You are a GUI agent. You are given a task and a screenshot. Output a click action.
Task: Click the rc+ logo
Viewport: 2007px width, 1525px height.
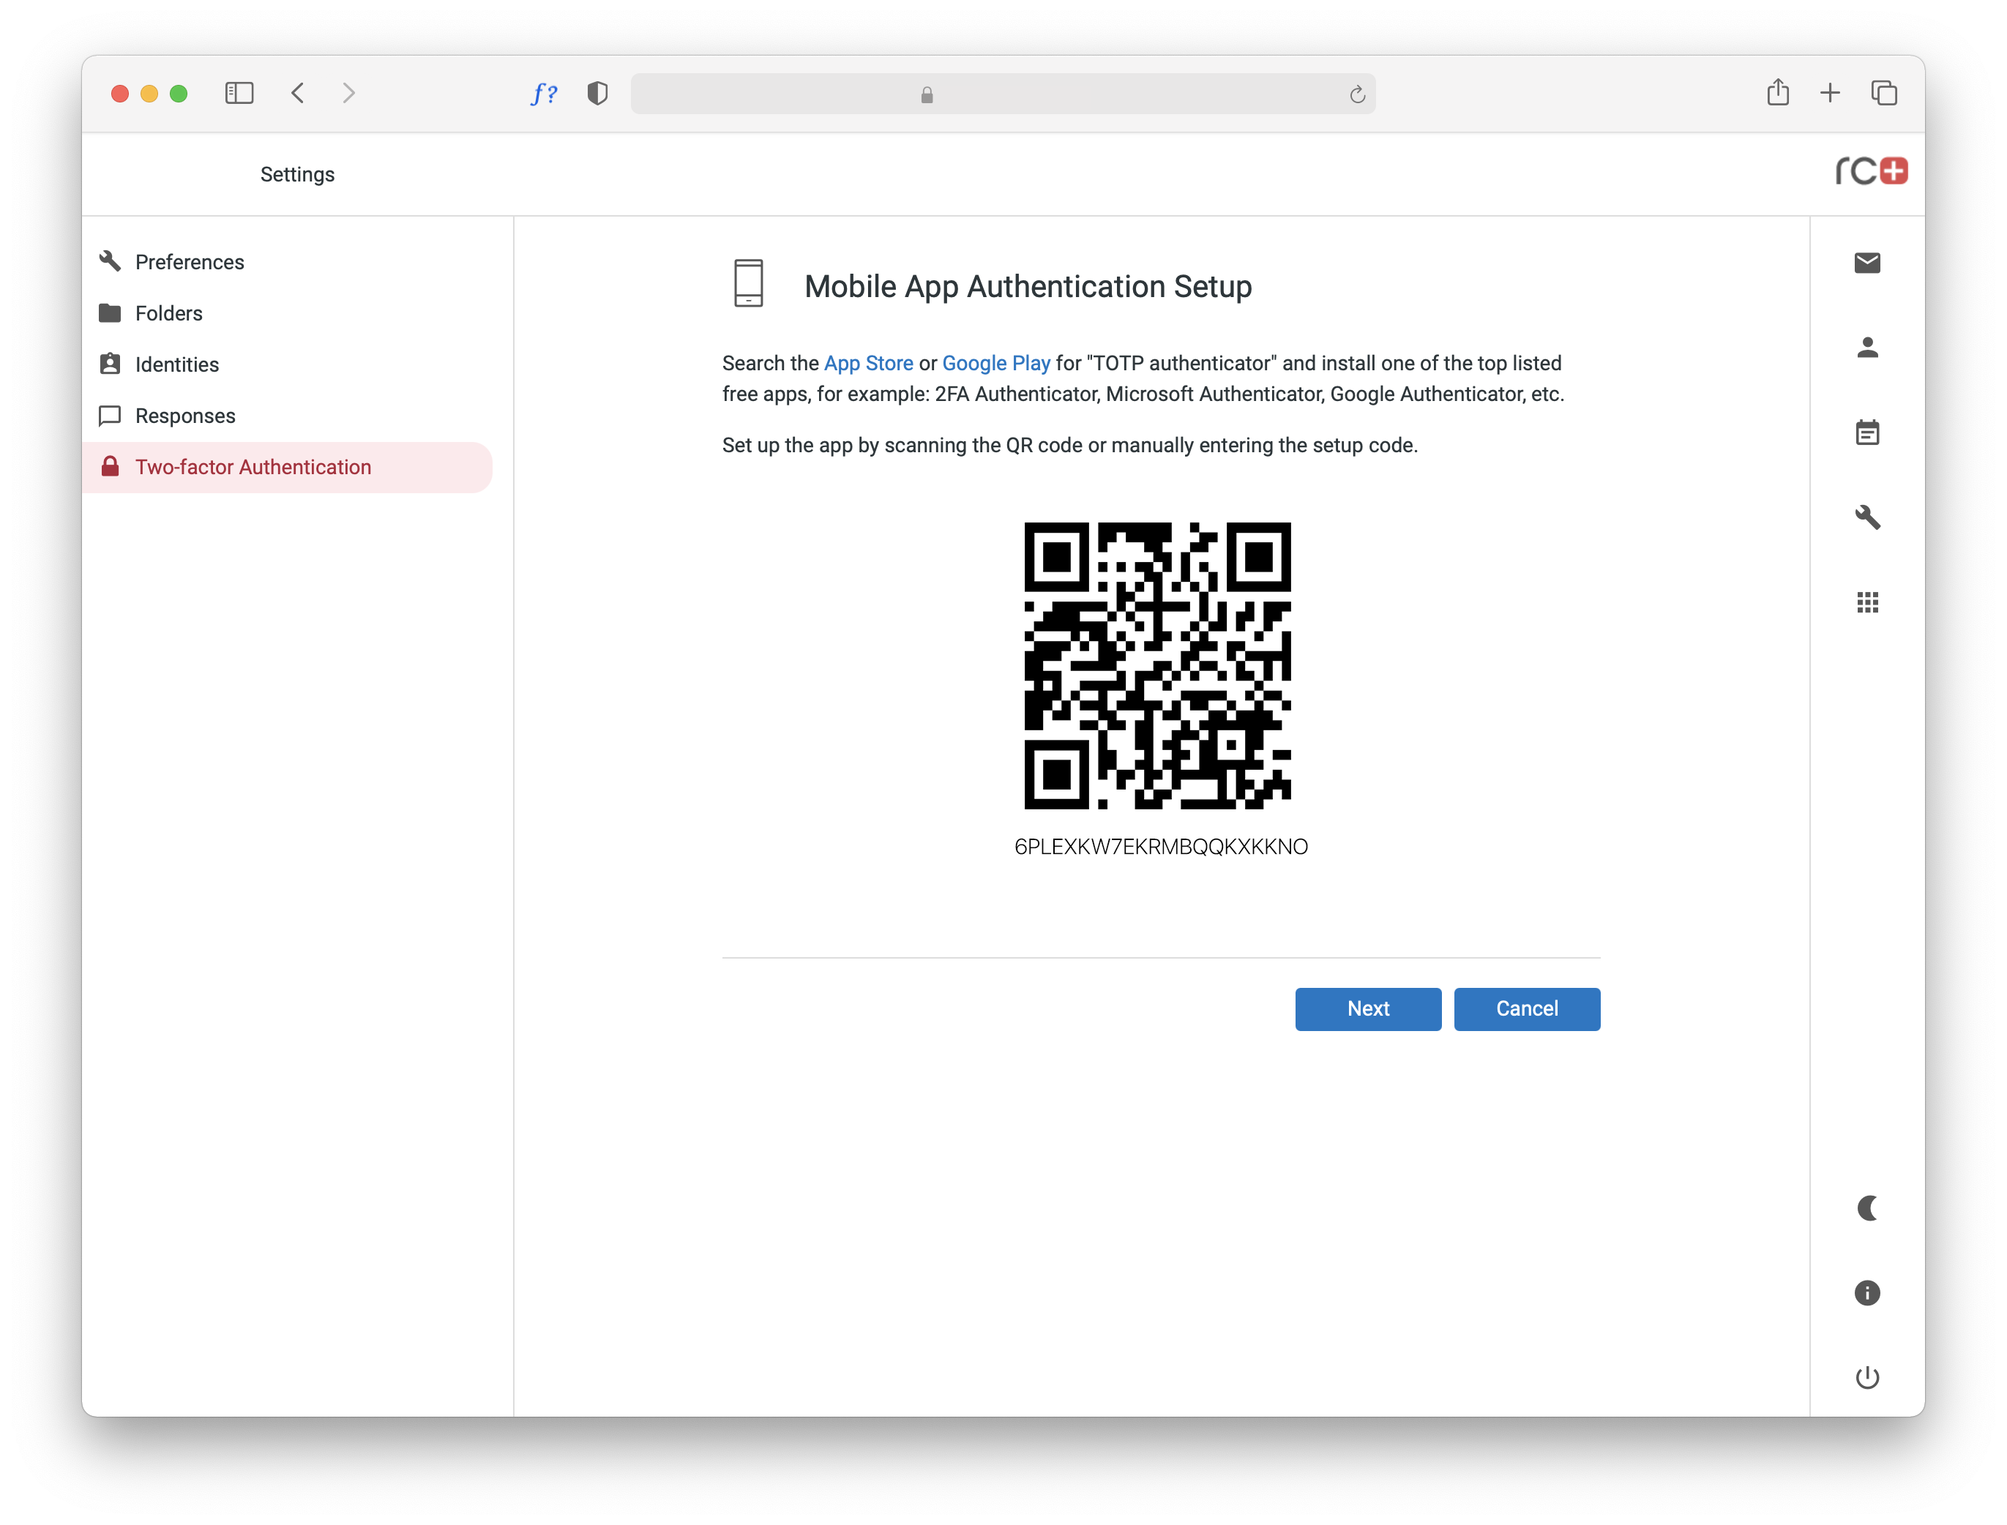pyautogui.click(x=1871, y=171)
